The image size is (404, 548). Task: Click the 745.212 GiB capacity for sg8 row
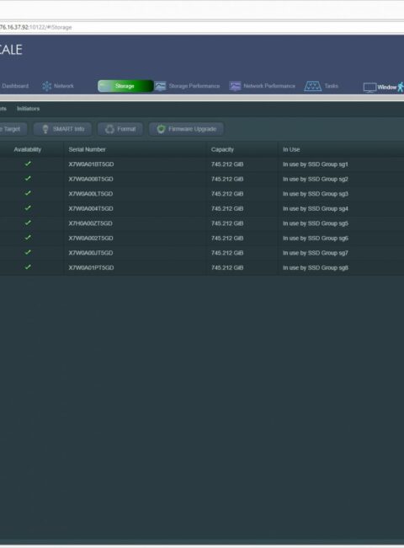click(x=227, y=268)
